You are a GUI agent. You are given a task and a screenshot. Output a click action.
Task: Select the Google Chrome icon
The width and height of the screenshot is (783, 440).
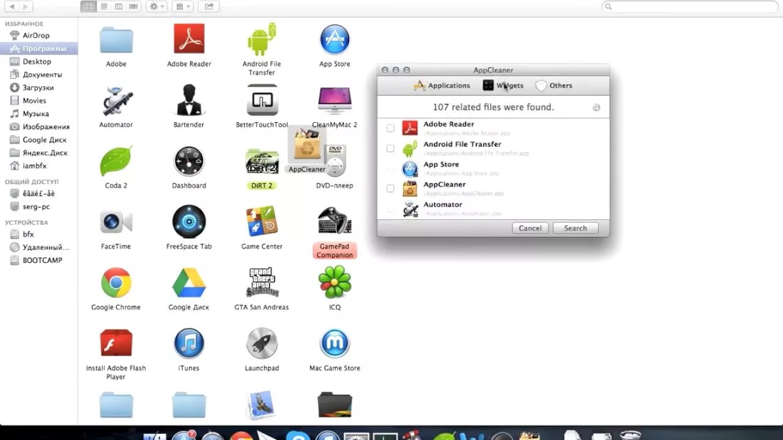click(116, 282)
